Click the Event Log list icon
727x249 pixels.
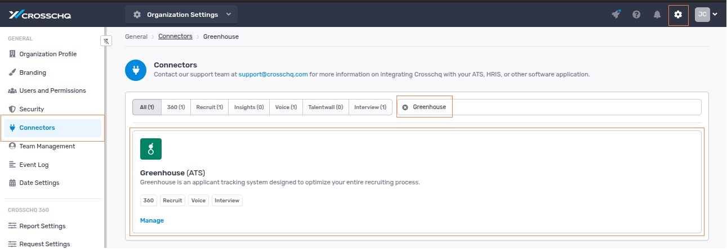(x=12, y=165)
